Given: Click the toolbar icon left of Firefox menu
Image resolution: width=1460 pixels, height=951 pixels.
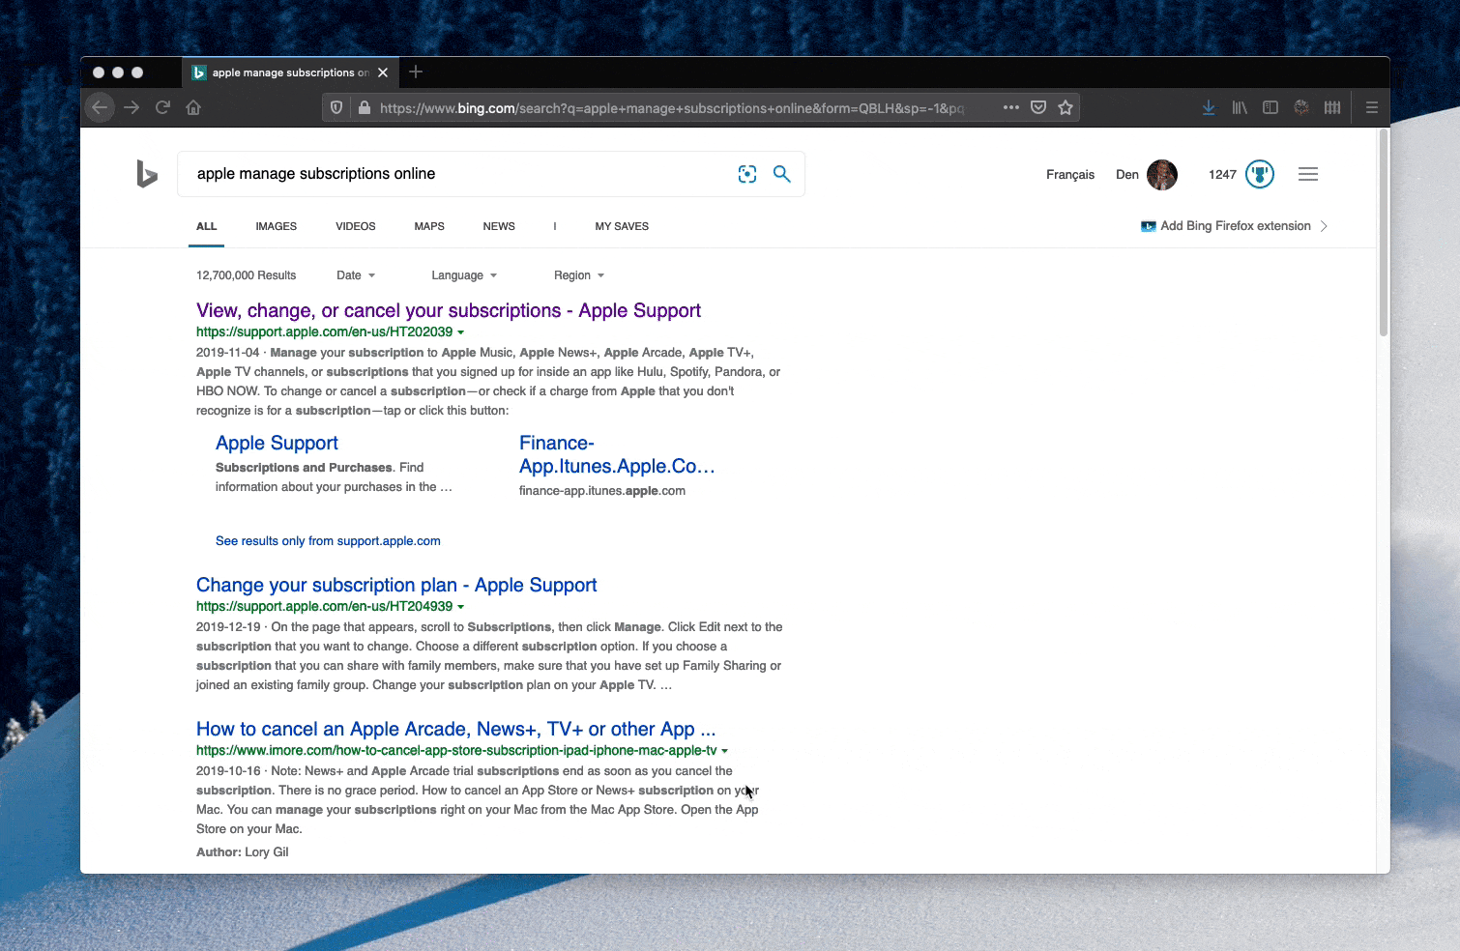Looking at the screenshot, I should pos(1332,107).
